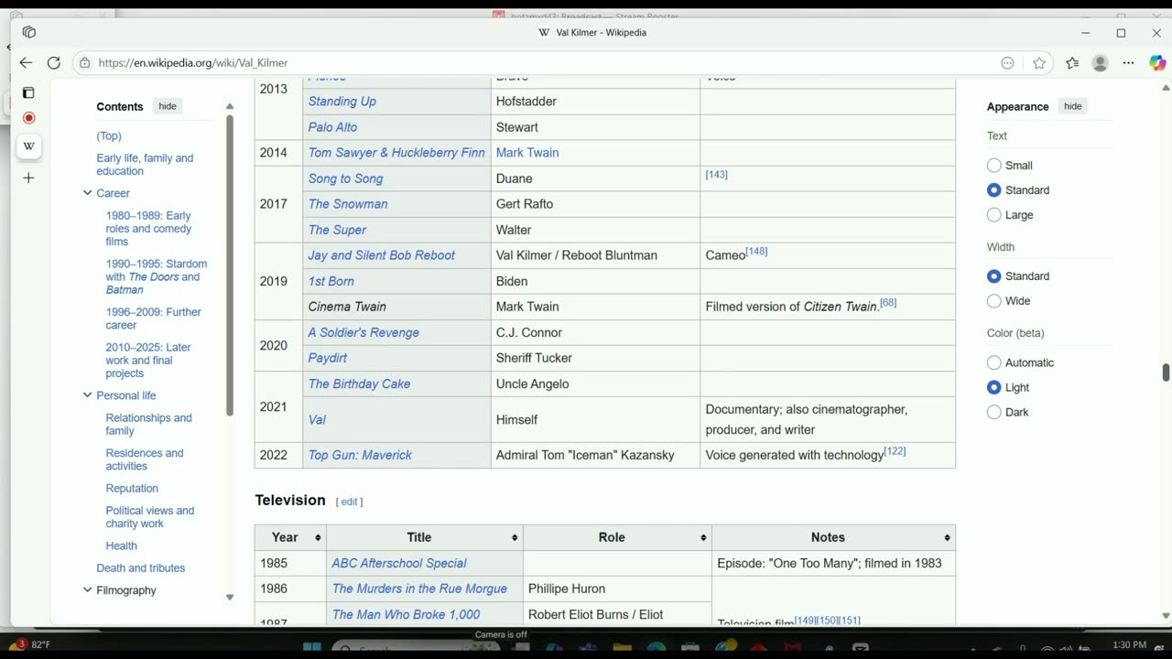1172x659 pixels.
Task: Add a new tab with the plus icon
Action: (28, 178)
